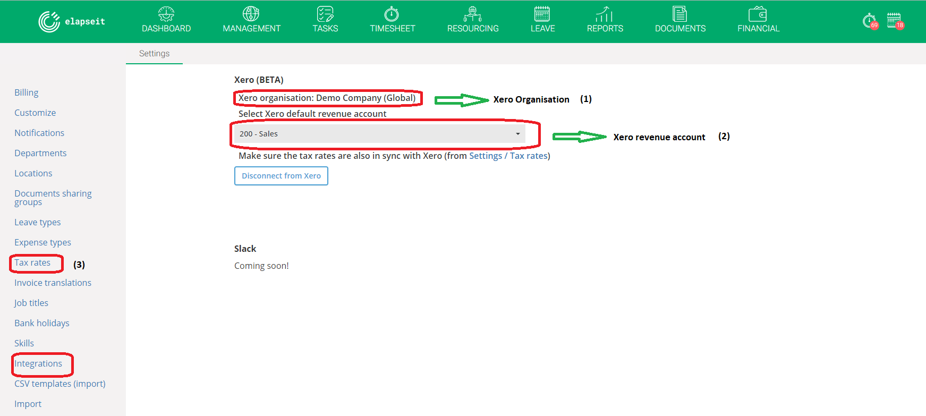Expand the Xero default revenue account dropdown
The height and width of the screenshot is (416, 926).
(380, 134)
